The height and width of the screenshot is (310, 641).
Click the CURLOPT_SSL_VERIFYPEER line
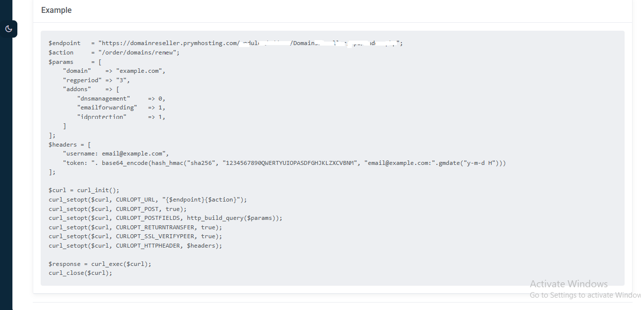(135, 236)
